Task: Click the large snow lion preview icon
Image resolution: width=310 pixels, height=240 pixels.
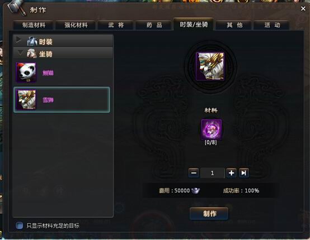Action: tap(210, 66)
